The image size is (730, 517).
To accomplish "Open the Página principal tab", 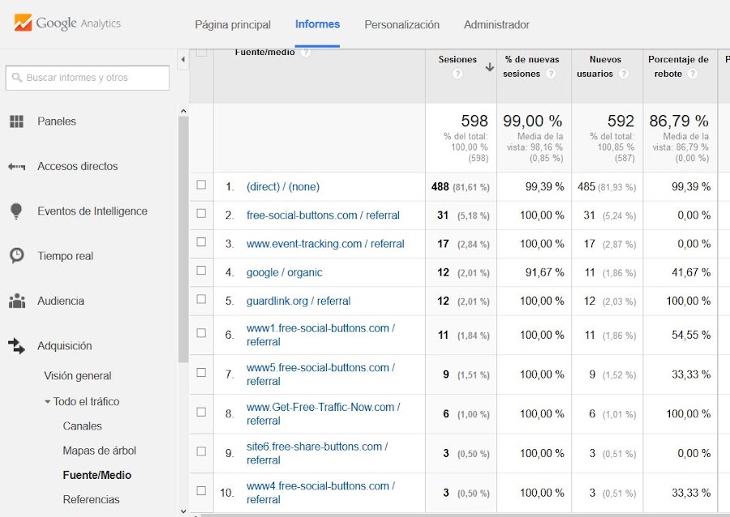I will point(233,24).
